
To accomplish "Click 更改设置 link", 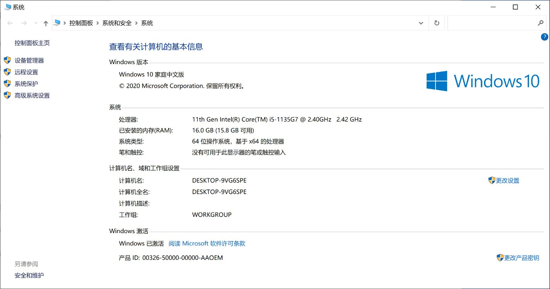I will [x=507, y=181].
